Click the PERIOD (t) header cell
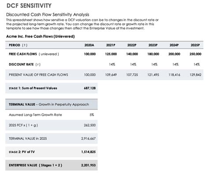Screen dimensions: 209x180 point(18,45)
